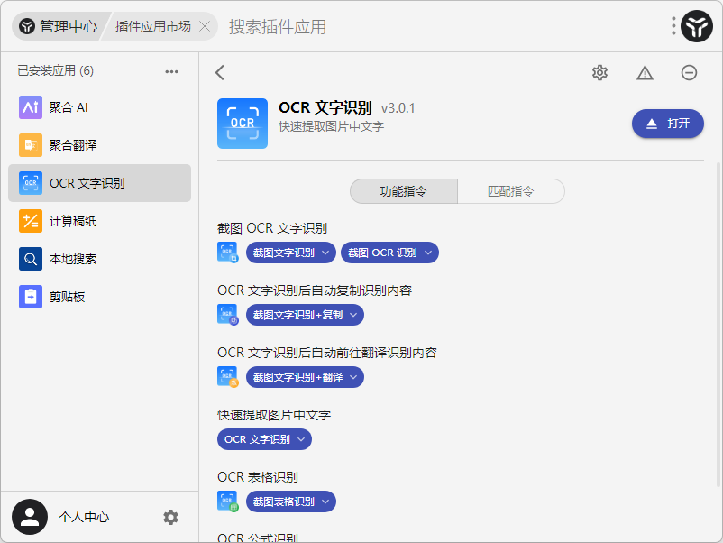The height and width of the screenshot is (543, 723).
Task: Close the 插件应用市场 tab
Action: point(205,26)
